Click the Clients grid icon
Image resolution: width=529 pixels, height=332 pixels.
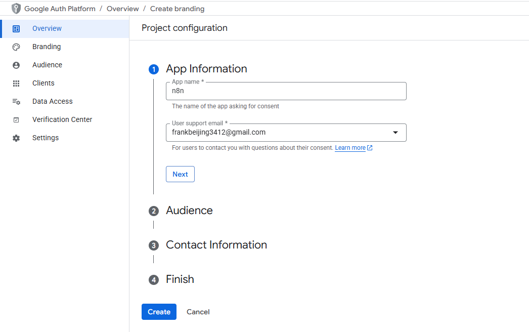click(16, 84)
